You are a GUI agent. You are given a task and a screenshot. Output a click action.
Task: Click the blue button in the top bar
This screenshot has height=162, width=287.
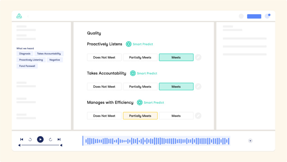[254, 16]
